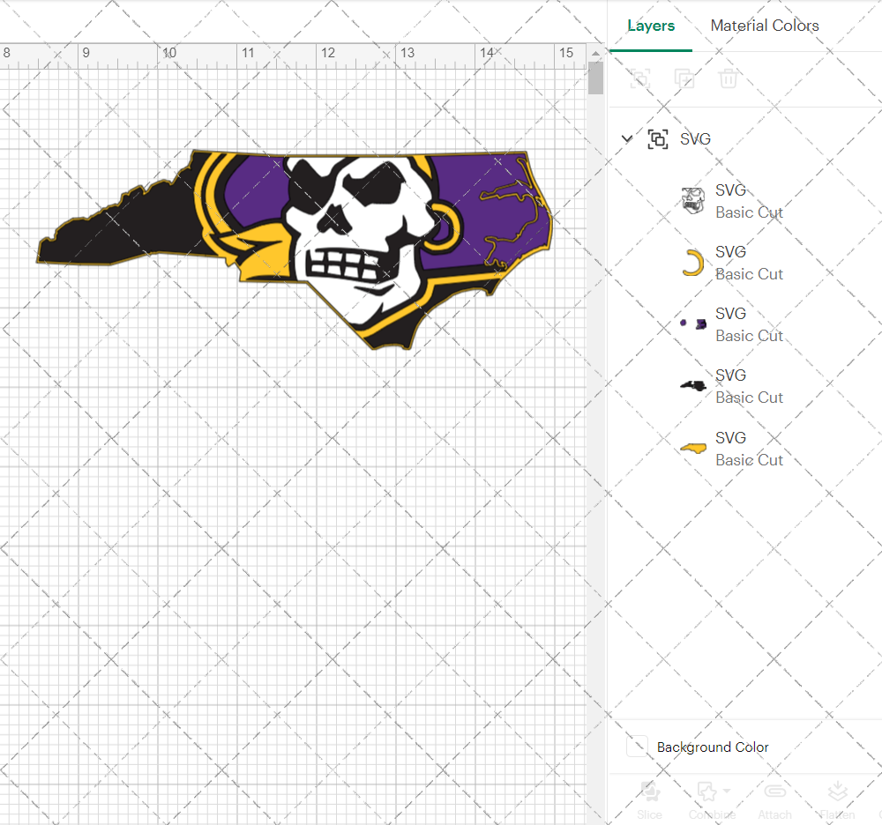This screenshot has width=882, height=825.
Task: Select the SVG group icon in Layers
Action: 658,138
